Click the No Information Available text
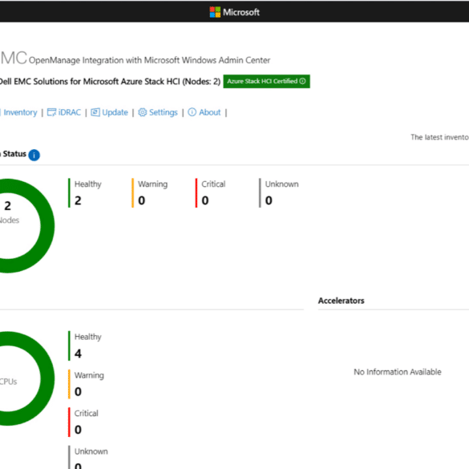This screenshot has height=469, width=469. point(398,372)
